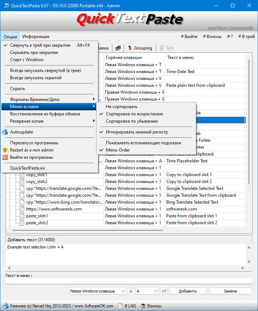
Task: Click the Горячие клавиши column header
Action: (134, 57)
